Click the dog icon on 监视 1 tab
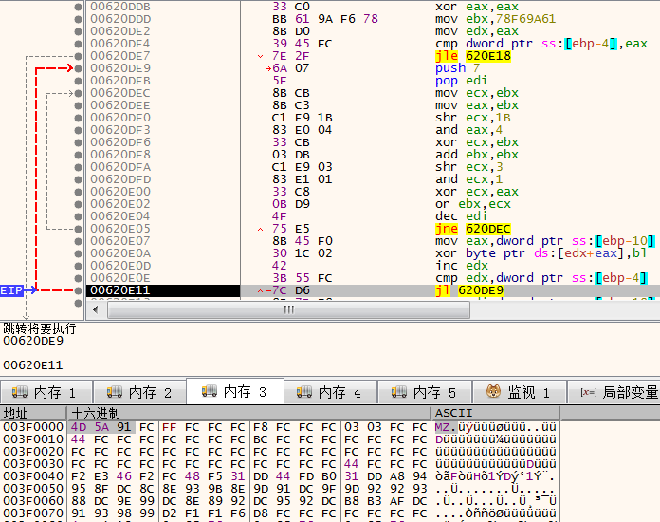The height and width of the screenshot is (522, 660). point(493,392)
